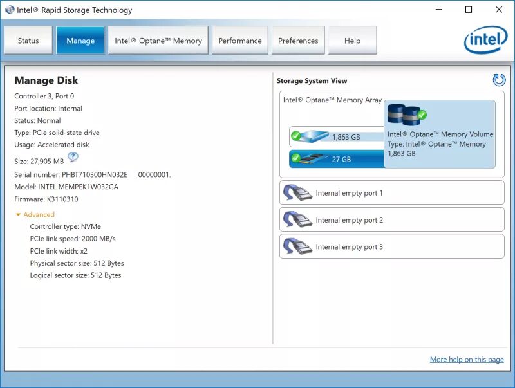Switch to the Manage tab
Viewport: 515px width, 388px height.
[80, 41]
